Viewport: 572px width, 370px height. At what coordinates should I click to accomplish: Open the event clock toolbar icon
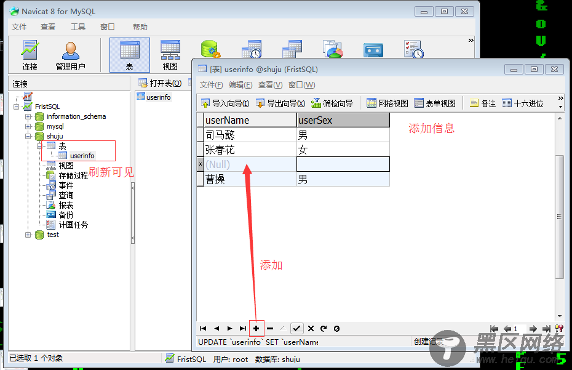[x=252, y=49]
